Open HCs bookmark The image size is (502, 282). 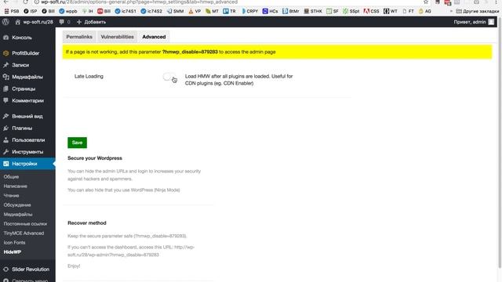271,11
